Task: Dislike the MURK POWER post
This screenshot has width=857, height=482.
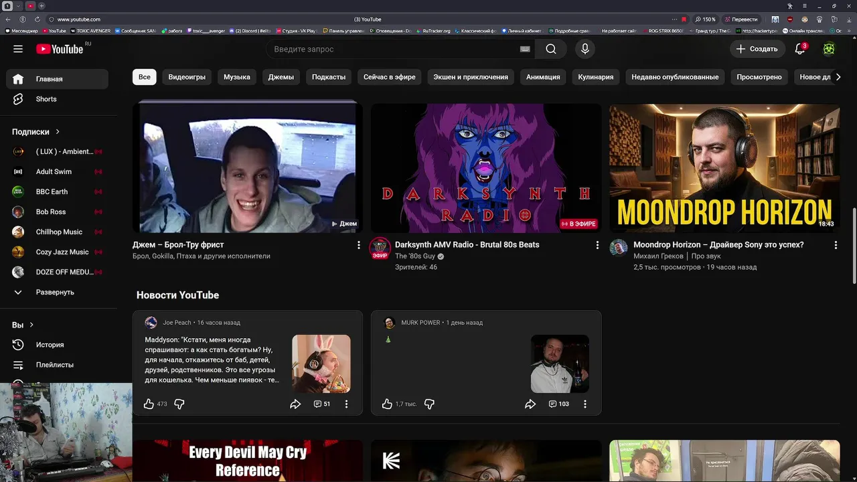Action: pos(430,404)
